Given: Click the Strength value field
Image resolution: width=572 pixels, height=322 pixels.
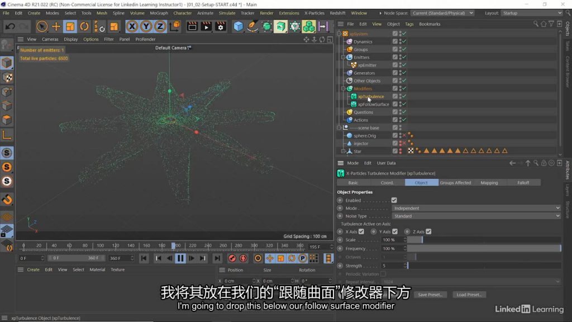Looking at the screenshot, I should tap(393, 266).
